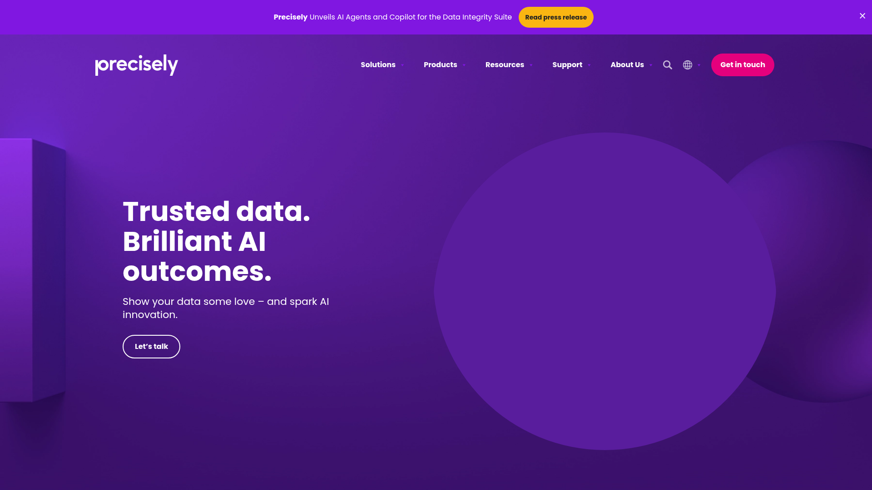Image resolution: width=872 pixels, height=490 pixels.
Task: Click the Precisely bold text in the banner
Action: [x=290, y=17]
